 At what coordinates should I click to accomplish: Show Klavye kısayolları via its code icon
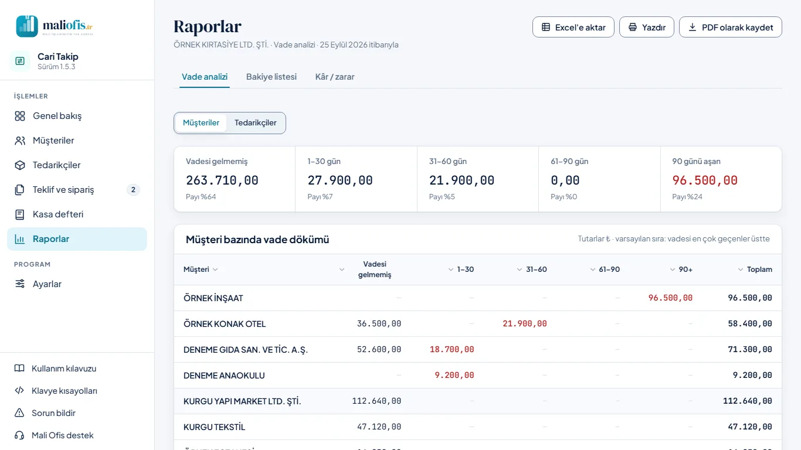click(x=19, y=391)
